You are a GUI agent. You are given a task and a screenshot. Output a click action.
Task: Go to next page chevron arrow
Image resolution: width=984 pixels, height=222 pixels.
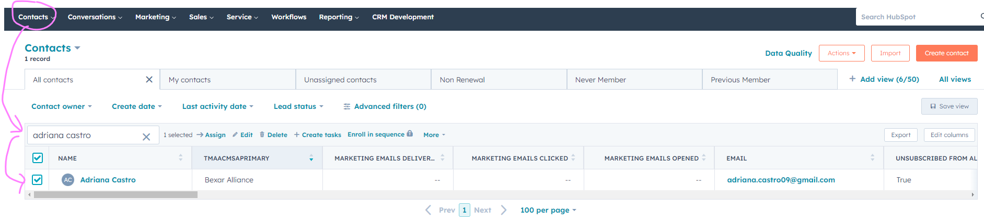[x=503, y=210]
